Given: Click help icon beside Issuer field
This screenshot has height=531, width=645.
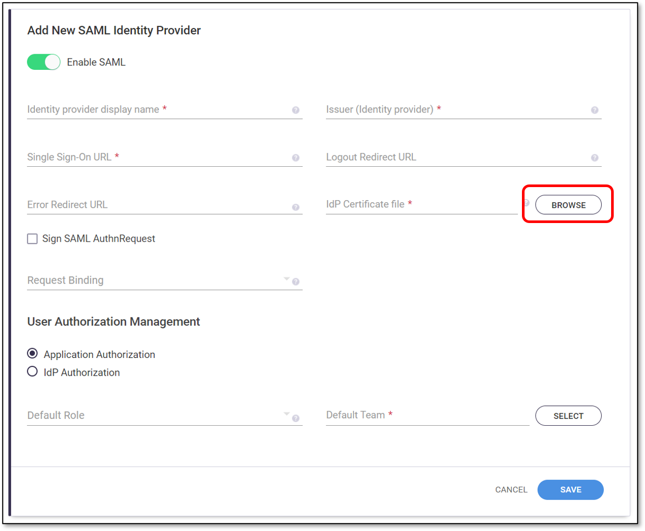Looking at the screenshot, I should coord(594,110).
